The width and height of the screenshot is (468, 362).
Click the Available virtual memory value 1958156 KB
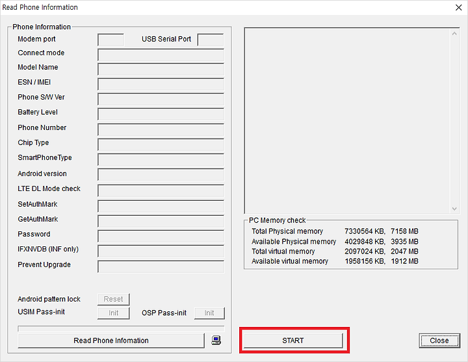click(x=365, y=261)
